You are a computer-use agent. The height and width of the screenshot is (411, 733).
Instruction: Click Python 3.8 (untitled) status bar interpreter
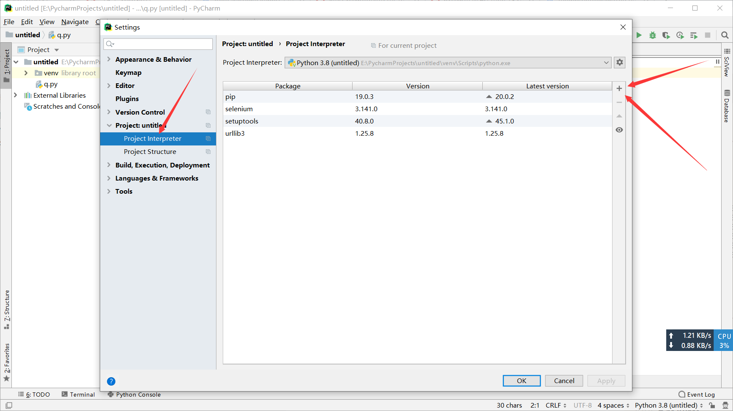[x=669, y=406]
